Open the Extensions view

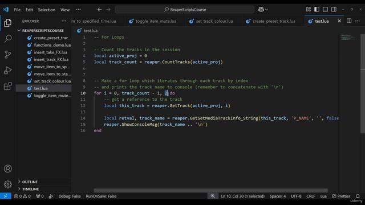[7, 86]
